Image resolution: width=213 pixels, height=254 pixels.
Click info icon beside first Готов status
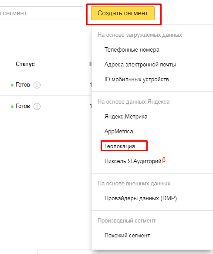click(x=37, y=85)
